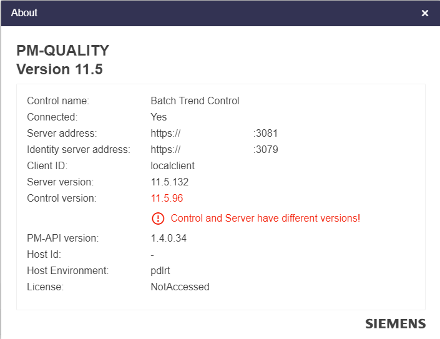Viewport: 440px width, 339px height.
Task: Click the identity server port :3079
Action: tap(265, 150)
